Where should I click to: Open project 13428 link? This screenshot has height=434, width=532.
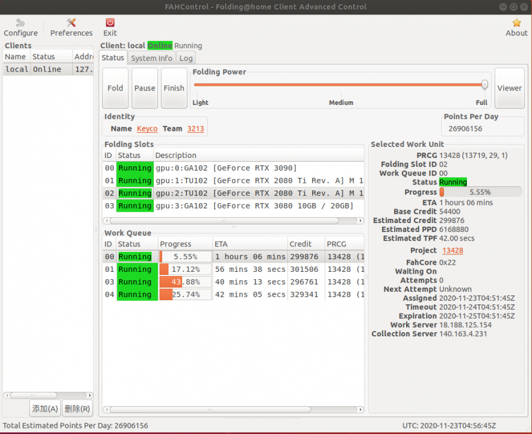(x=452, y=250)
